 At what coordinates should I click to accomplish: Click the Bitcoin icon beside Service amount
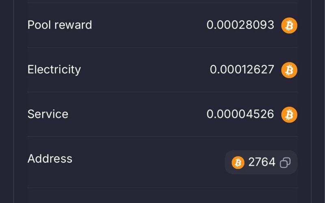[x=289, y=115]
